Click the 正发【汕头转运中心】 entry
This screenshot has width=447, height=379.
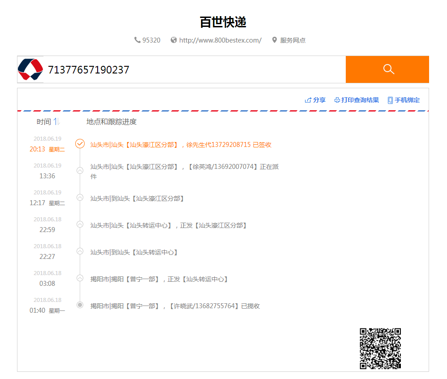click(x=159, y=279)
